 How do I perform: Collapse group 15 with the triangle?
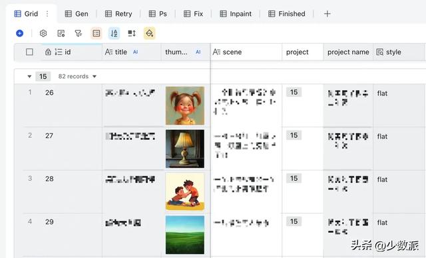29,76
